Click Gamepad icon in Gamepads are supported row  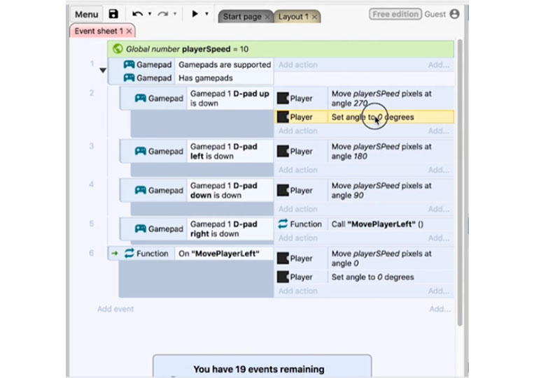pyautogui.click(x=129, y=64)
